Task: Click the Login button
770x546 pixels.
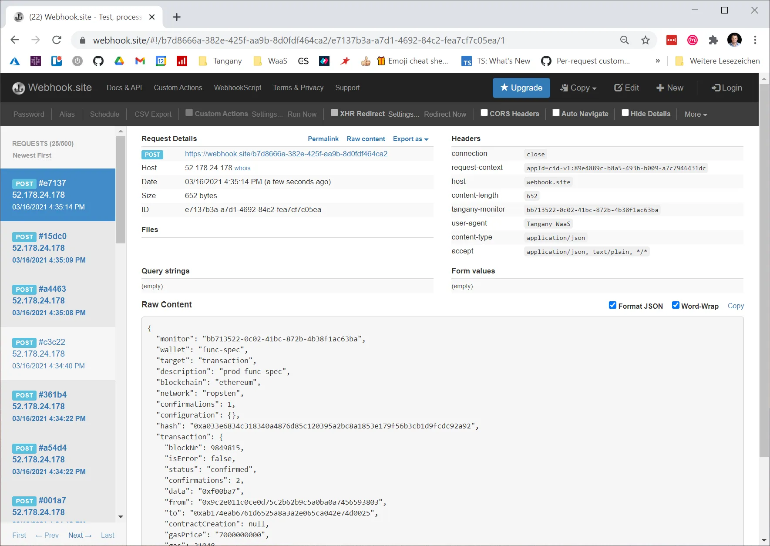Action: 727,88
